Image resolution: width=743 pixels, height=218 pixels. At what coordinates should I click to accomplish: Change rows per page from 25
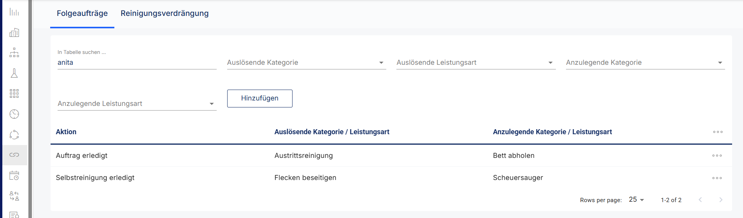[636, 200]
